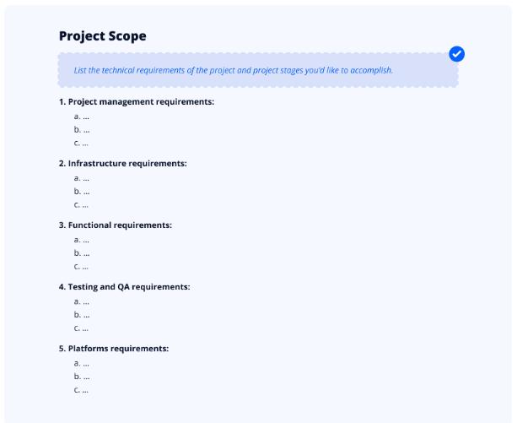Select 'Testing and QA requirements' heading

coord(125,287)
